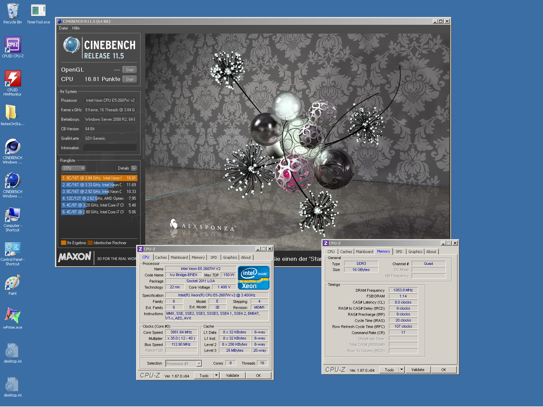Switch to Caches tab in CPU-Z CPU window
The height and width of the screenshot is (407, 543).
point(161,257)
